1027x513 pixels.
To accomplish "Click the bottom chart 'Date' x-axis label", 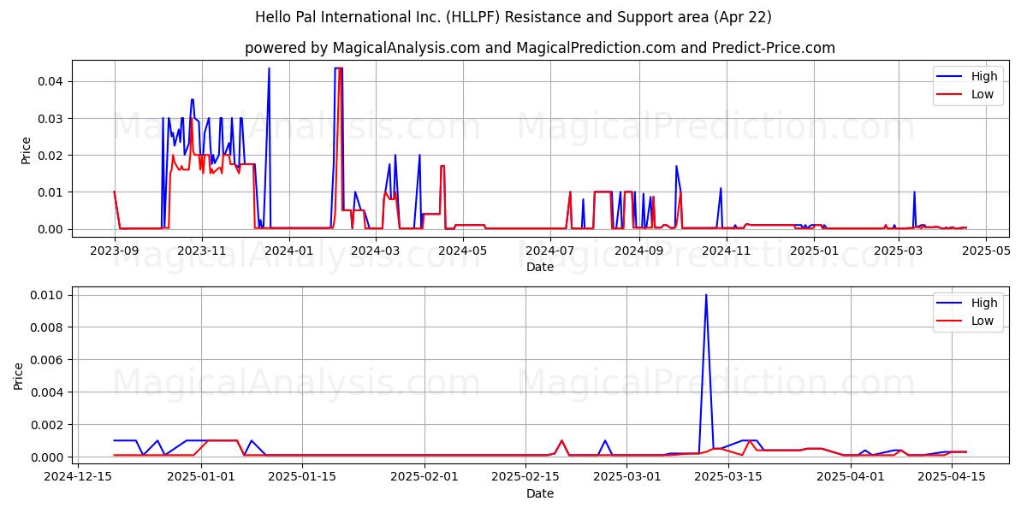I will [540, 494].
